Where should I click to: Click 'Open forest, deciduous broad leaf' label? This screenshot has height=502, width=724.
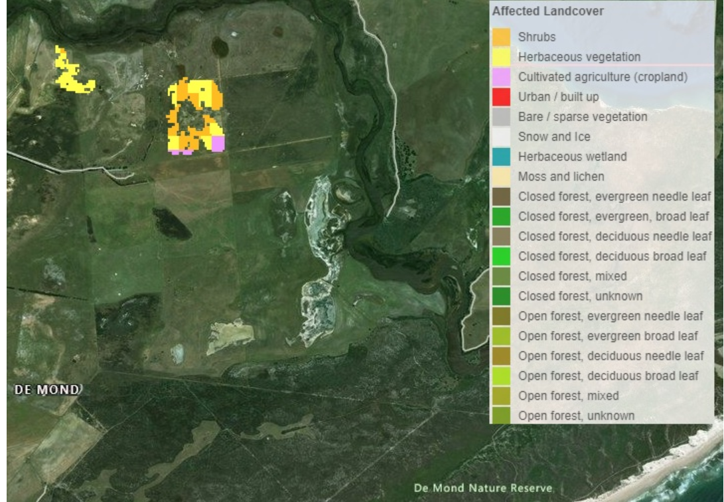tap(609, 375)
